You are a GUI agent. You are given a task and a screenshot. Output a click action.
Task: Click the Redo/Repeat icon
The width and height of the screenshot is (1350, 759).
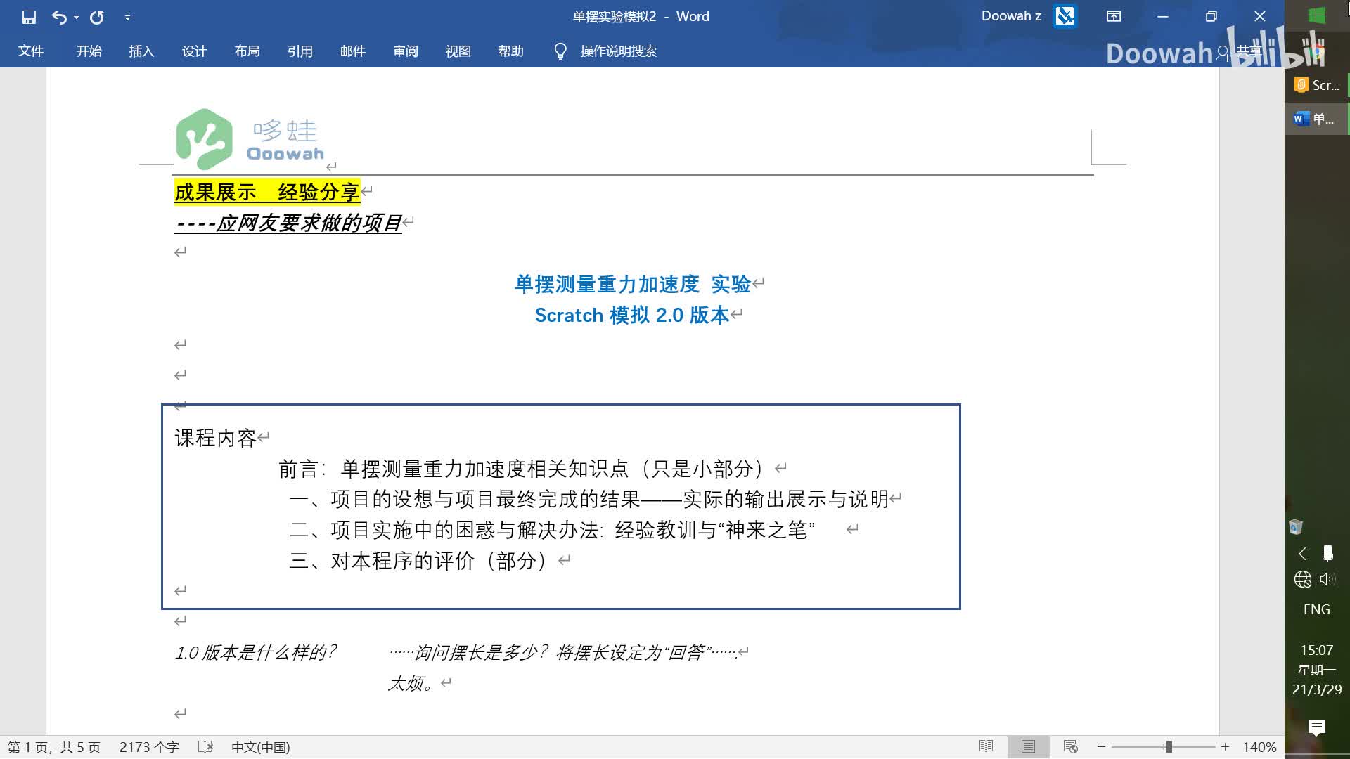(97, 17)
